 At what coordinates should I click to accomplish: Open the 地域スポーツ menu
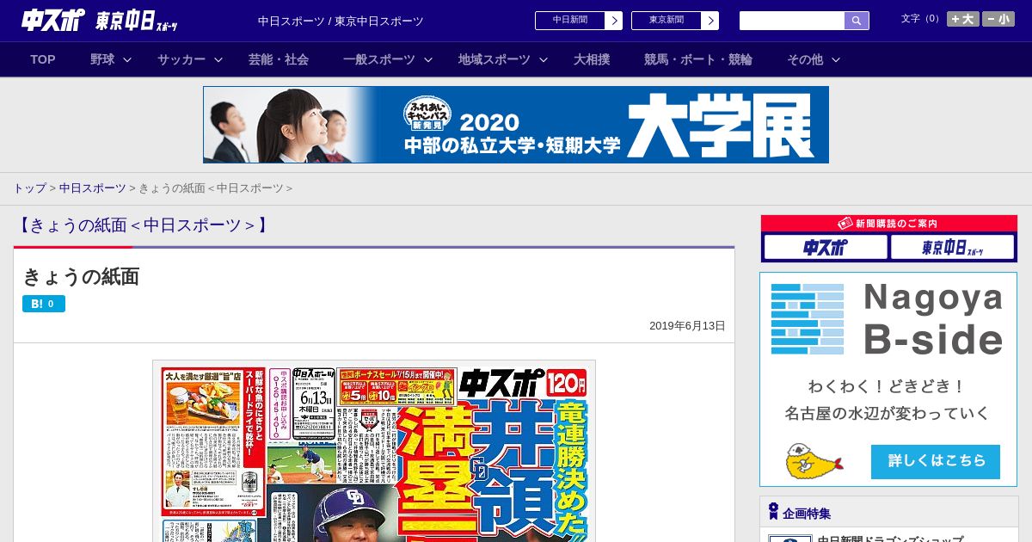(x=494, y=59)
